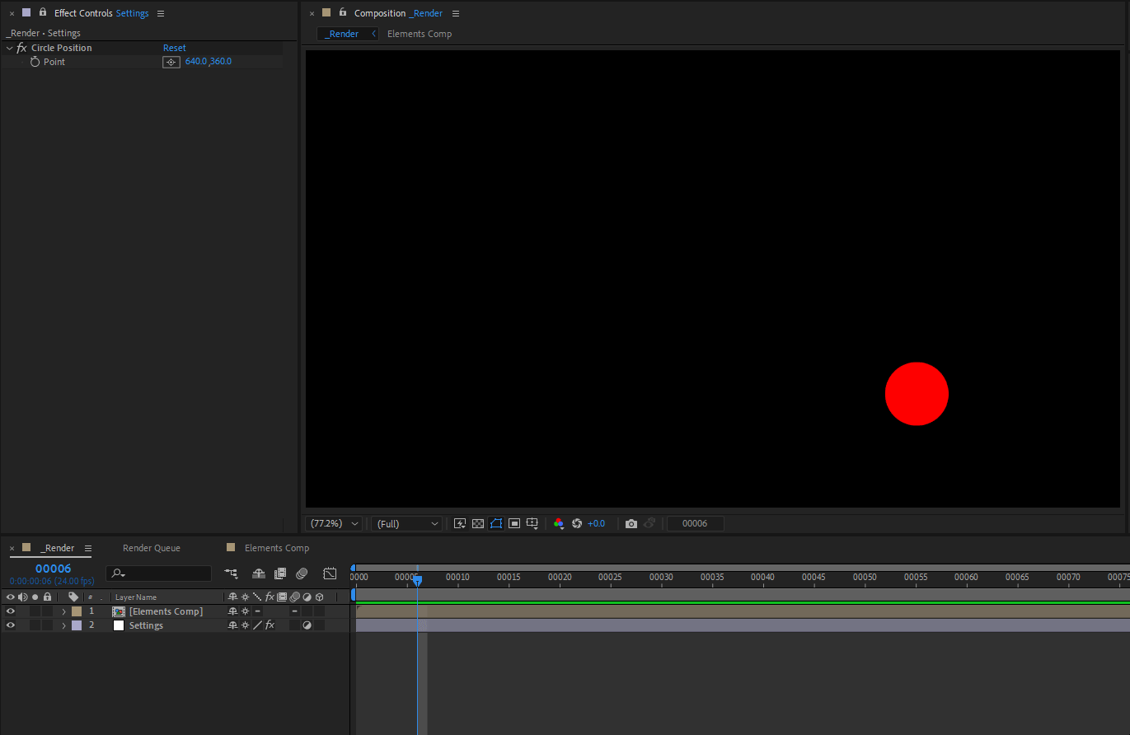
Task: Open the Graph Editor in the timeline
Action: pyautogui.click(x=330, y=573)
